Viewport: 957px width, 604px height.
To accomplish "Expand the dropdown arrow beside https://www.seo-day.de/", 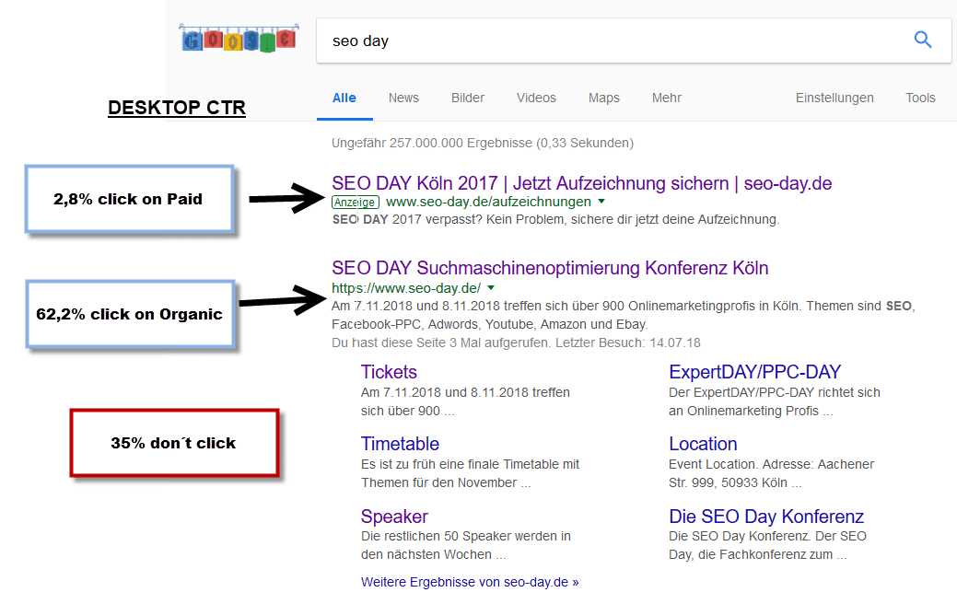I will click(491, 287).
